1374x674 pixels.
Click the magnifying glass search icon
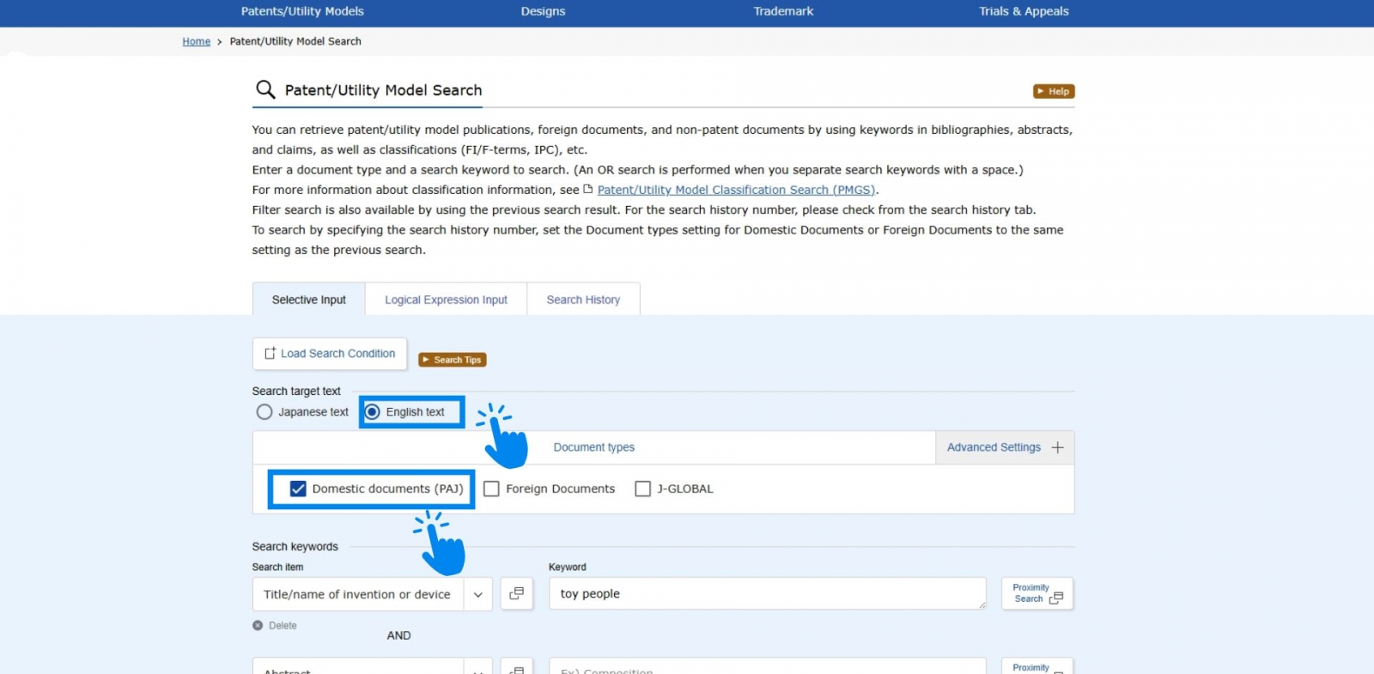(265, 89)
